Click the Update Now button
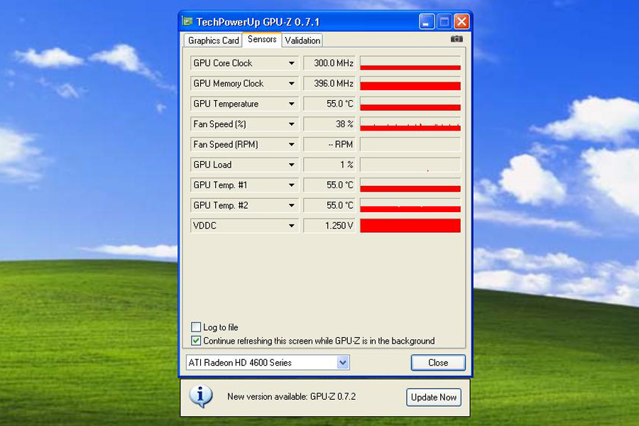The image size is (639, 426). (434, 397)
